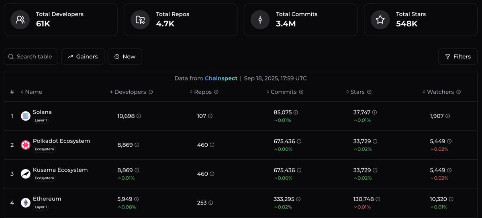Screen dimensions: 482x218
Task: Click the Ethereum diamond logo icon
Action: (26, 203)
